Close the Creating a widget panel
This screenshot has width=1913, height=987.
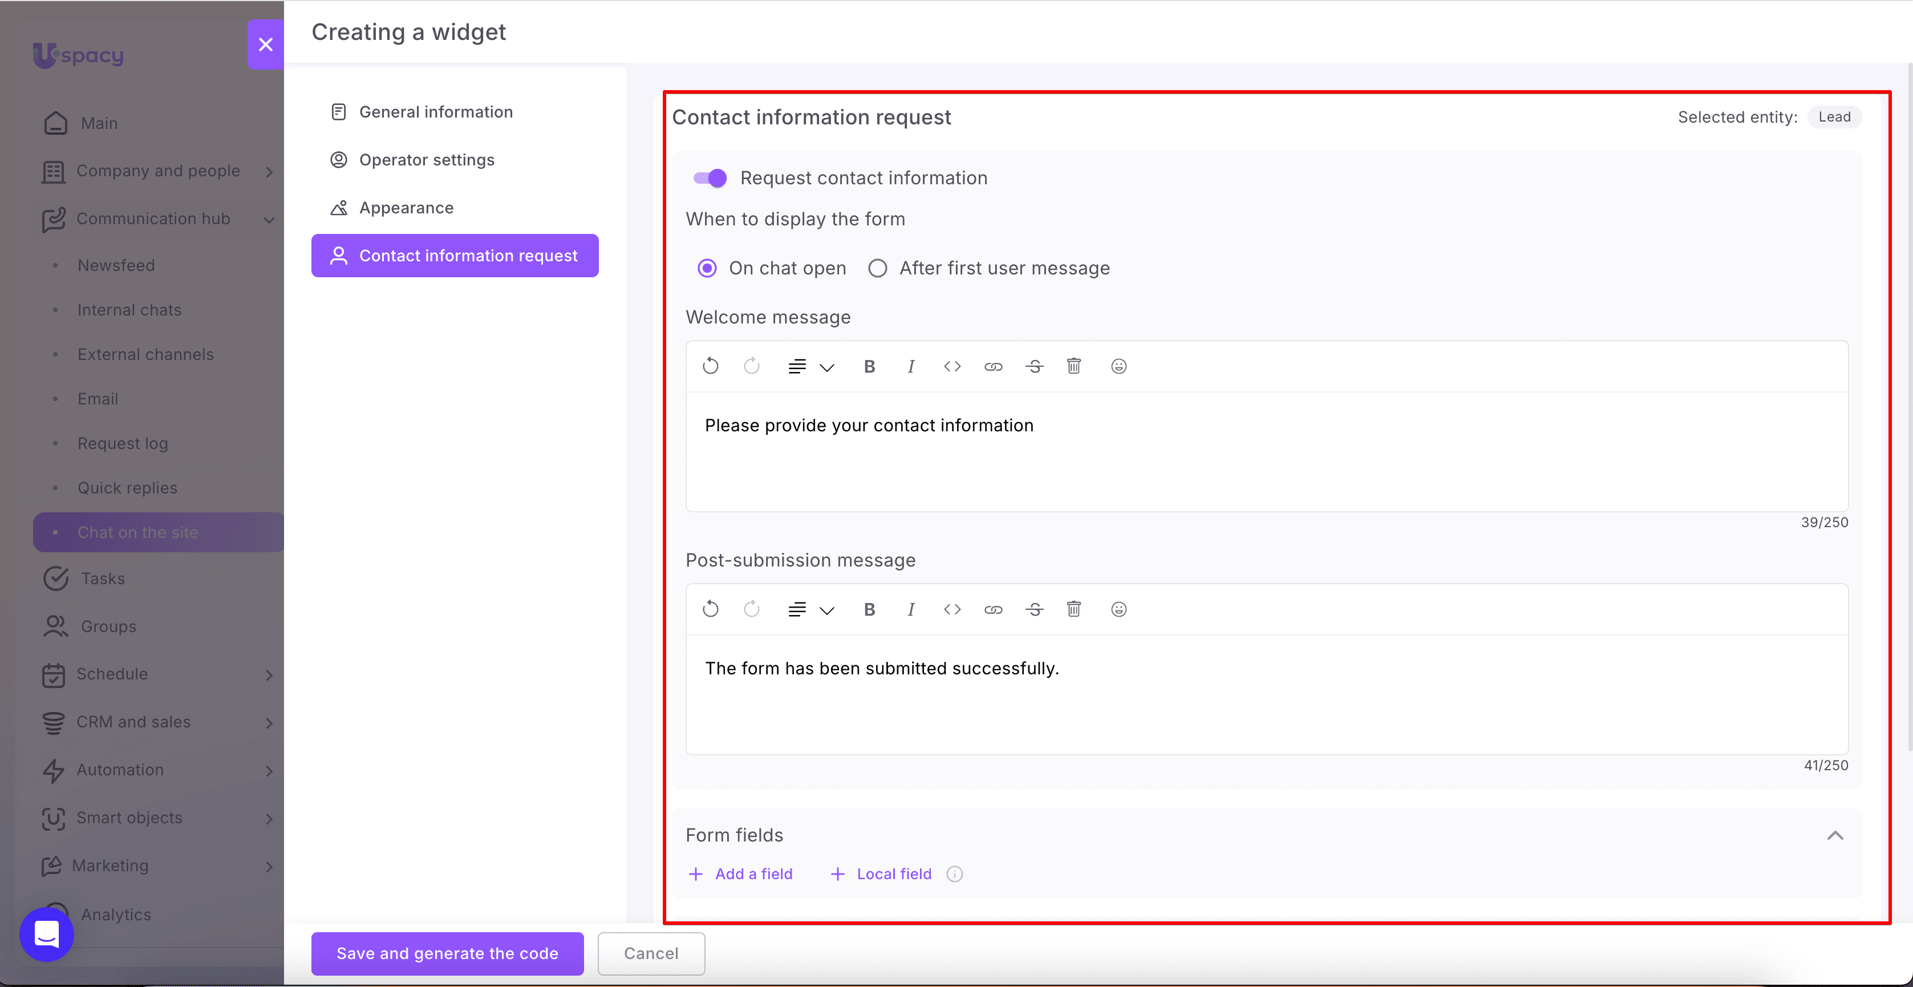(x=265, y=45)
